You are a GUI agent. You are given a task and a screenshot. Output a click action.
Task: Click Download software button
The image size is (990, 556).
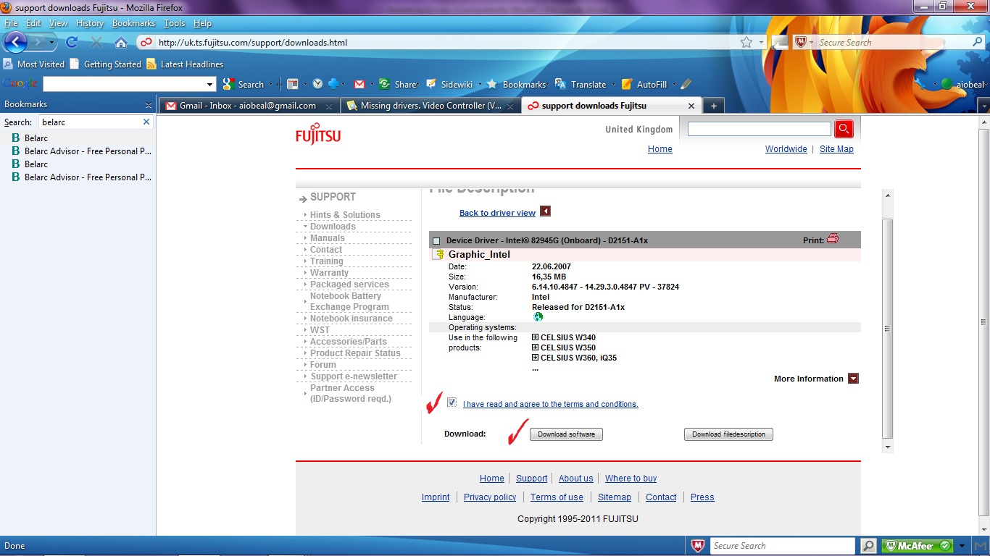point(566,434)
